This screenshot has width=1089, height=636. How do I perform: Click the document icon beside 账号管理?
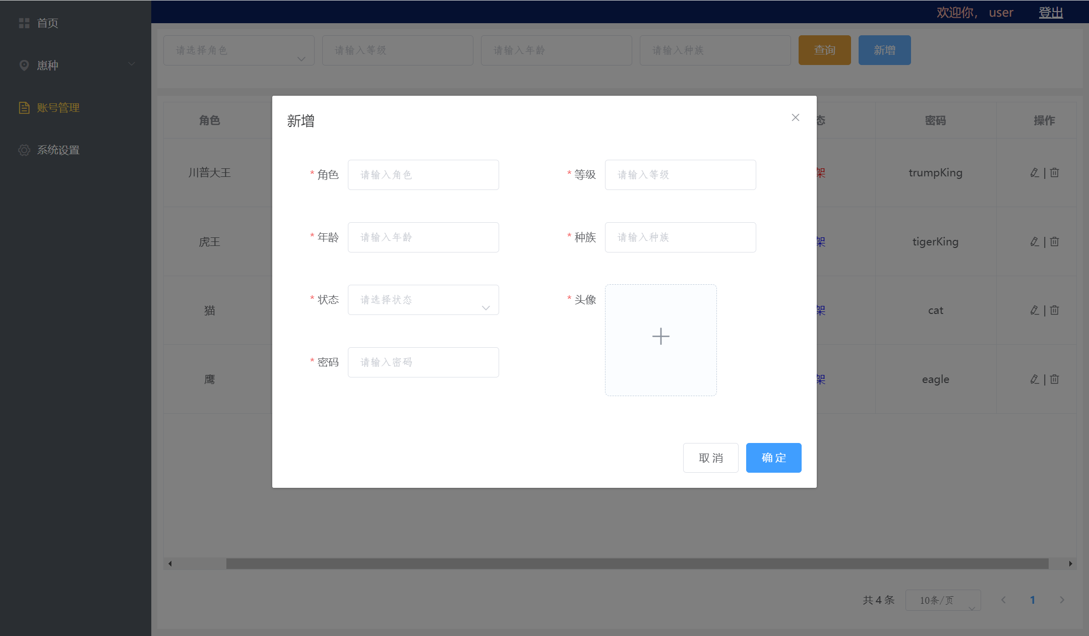coord(24,108)
